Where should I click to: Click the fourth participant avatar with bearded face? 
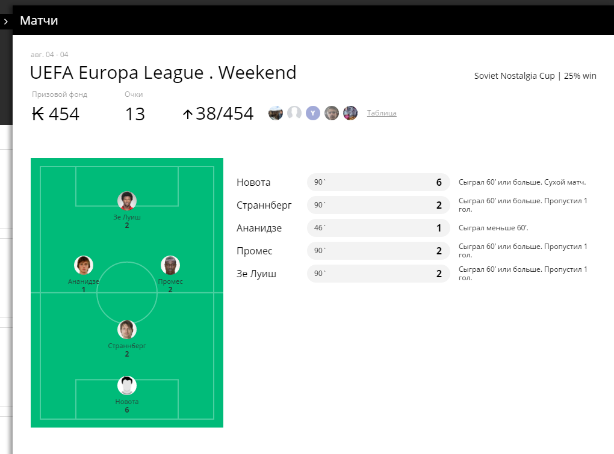click(332, 113)
